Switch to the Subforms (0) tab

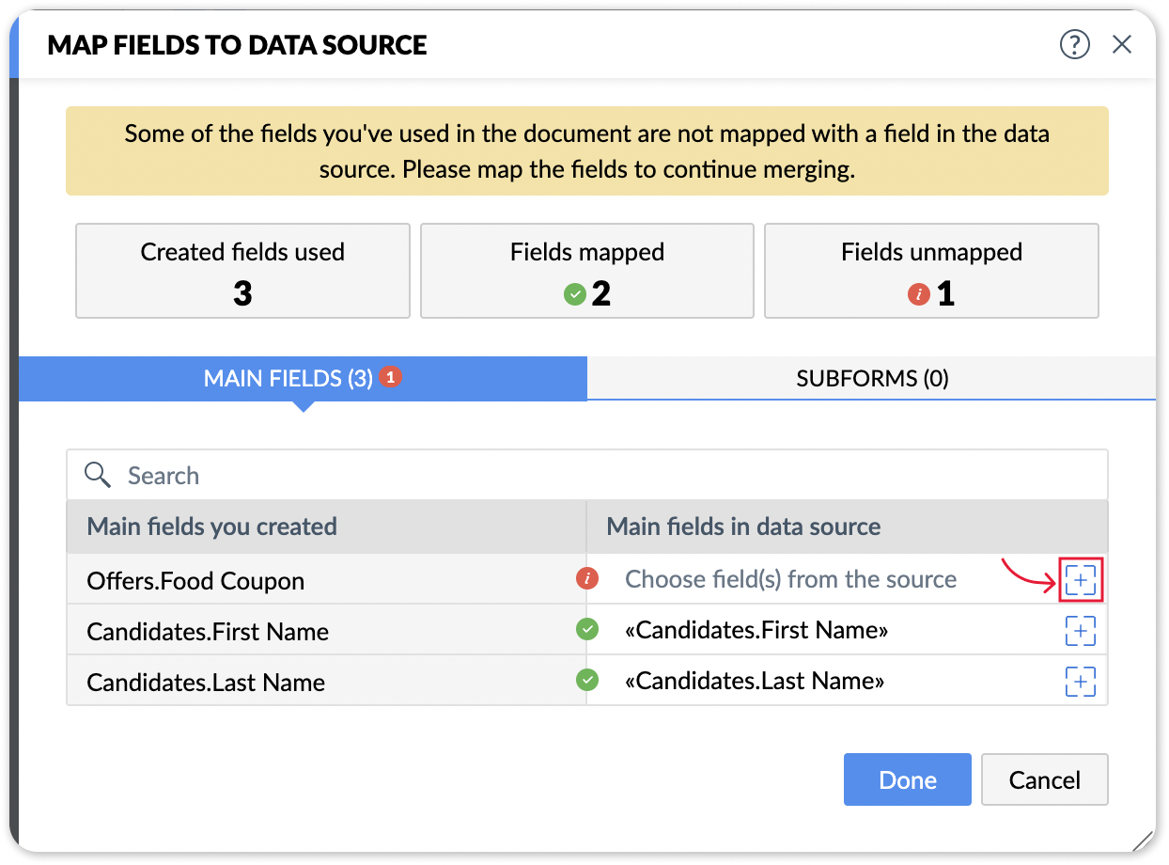[871, 379]
